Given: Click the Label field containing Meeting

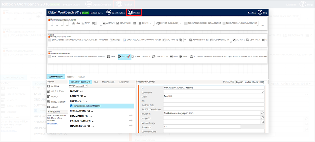Looking at the screenshot, I should pos(214,96).
